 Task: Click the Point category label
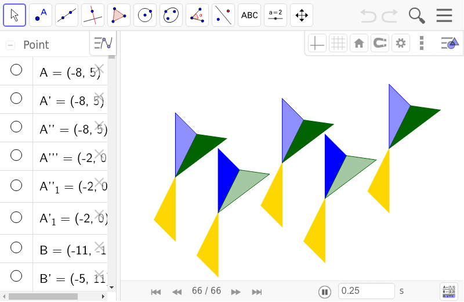tap(36, 45)
